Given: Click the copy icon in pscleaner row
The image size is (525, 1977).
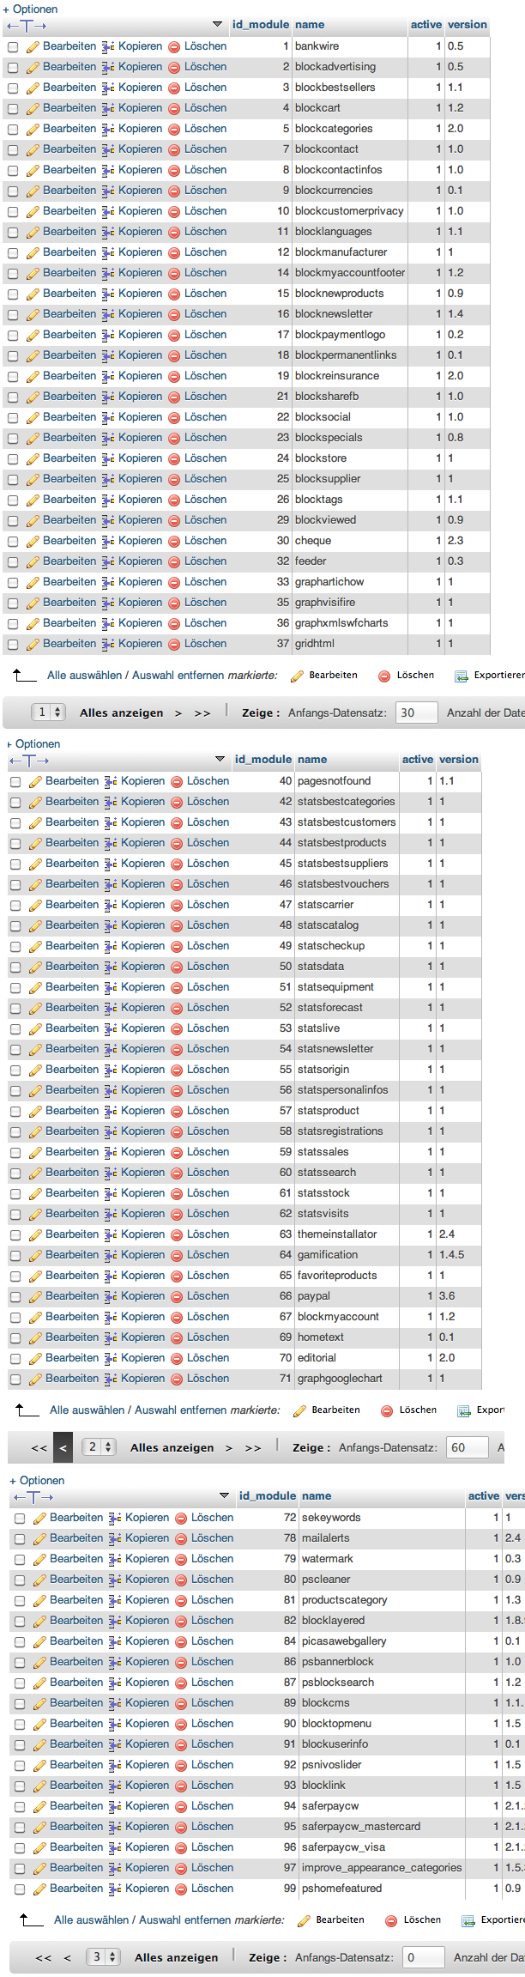Looking at the screenshot, I should [115, 1580].
